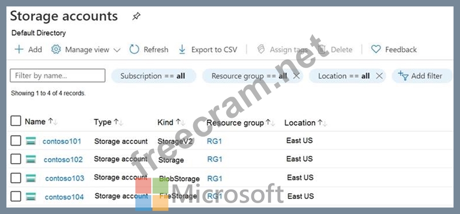Click the Add plus icon
460x214 pixels.
(19, 49)
